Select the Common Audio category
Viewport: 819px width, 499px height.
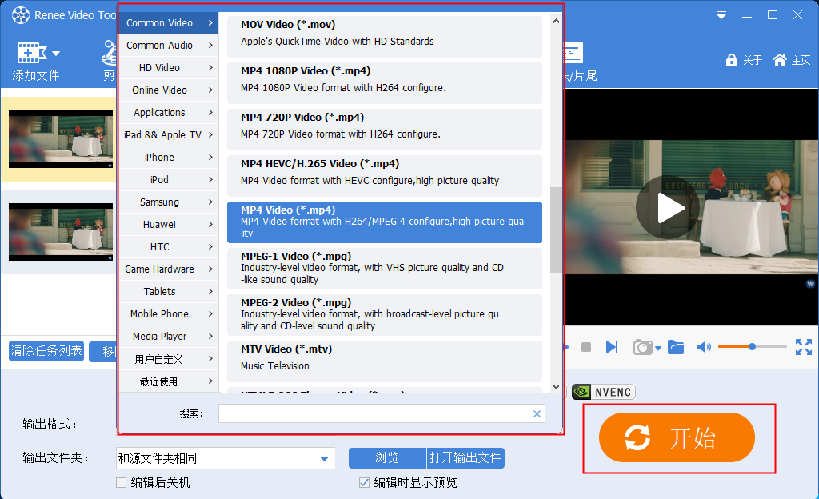[x=168, y=46]
